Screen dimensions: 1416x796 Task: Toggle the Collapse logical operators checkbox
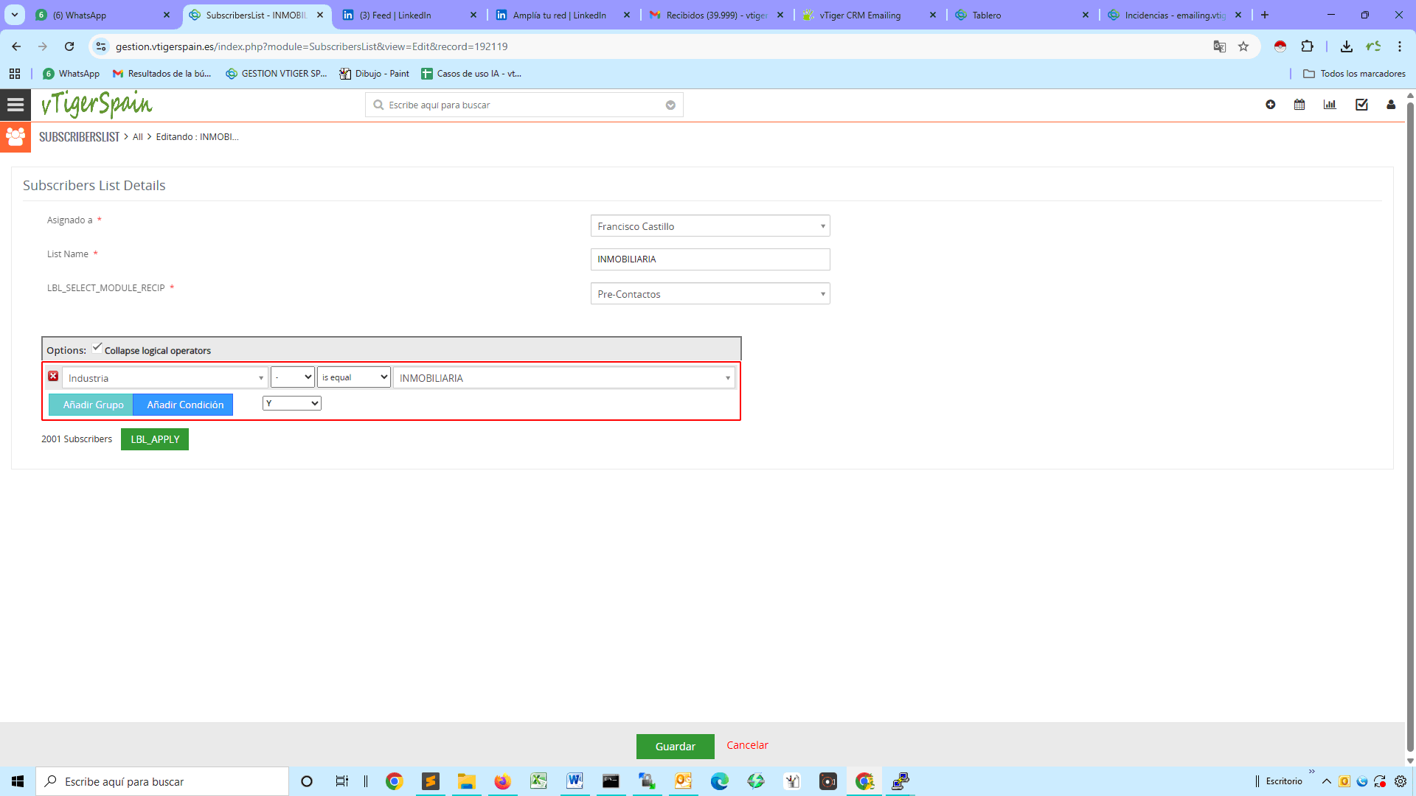[x=97, y=346]
